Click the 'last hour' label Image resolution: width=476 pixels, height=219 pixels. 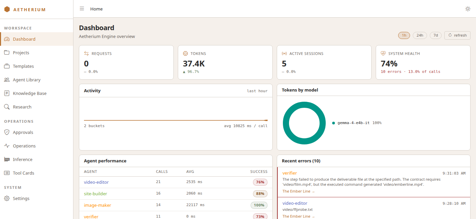pos(257,91)
